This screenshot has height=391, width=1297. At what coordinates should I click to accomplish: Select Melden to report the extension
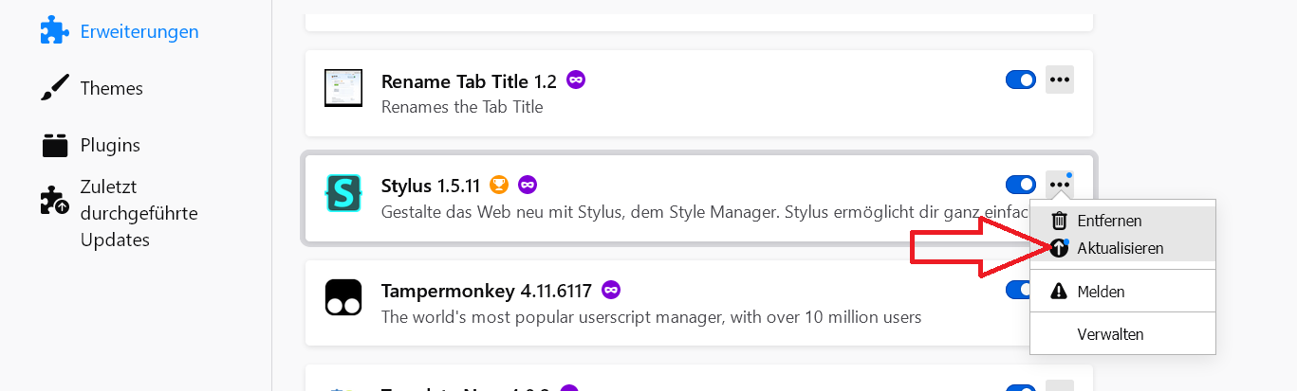click(x=1101, y=292)
